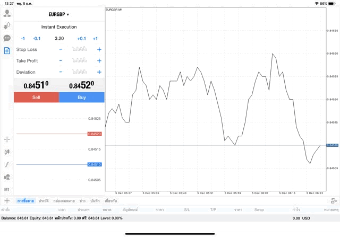Open the quotes arrows icon in sidebar
This screenshot has height=237, width=340.
click(7, 25)
